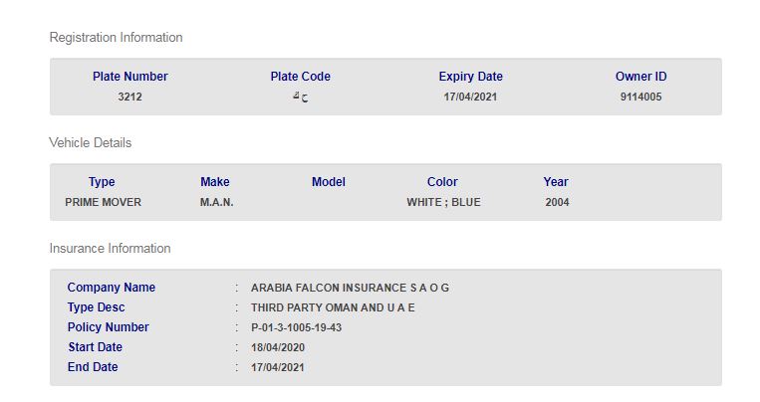Viewport: 760px width, 402px height.
Task: Click the year value 2004
Action: [558, 203]
